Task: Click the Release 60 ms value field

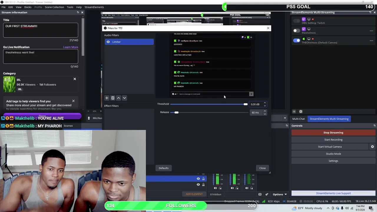Action: tap(256, 112)
